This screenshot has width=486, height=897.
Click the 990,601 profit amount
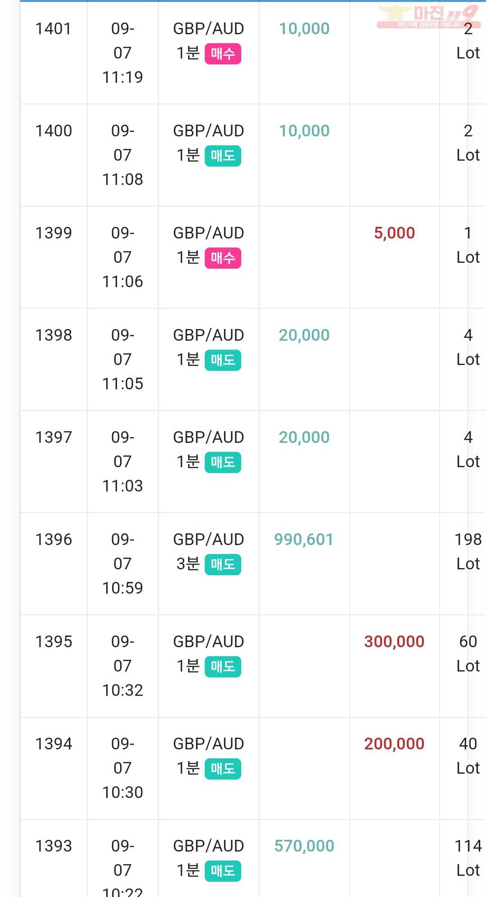click(304, 540)
